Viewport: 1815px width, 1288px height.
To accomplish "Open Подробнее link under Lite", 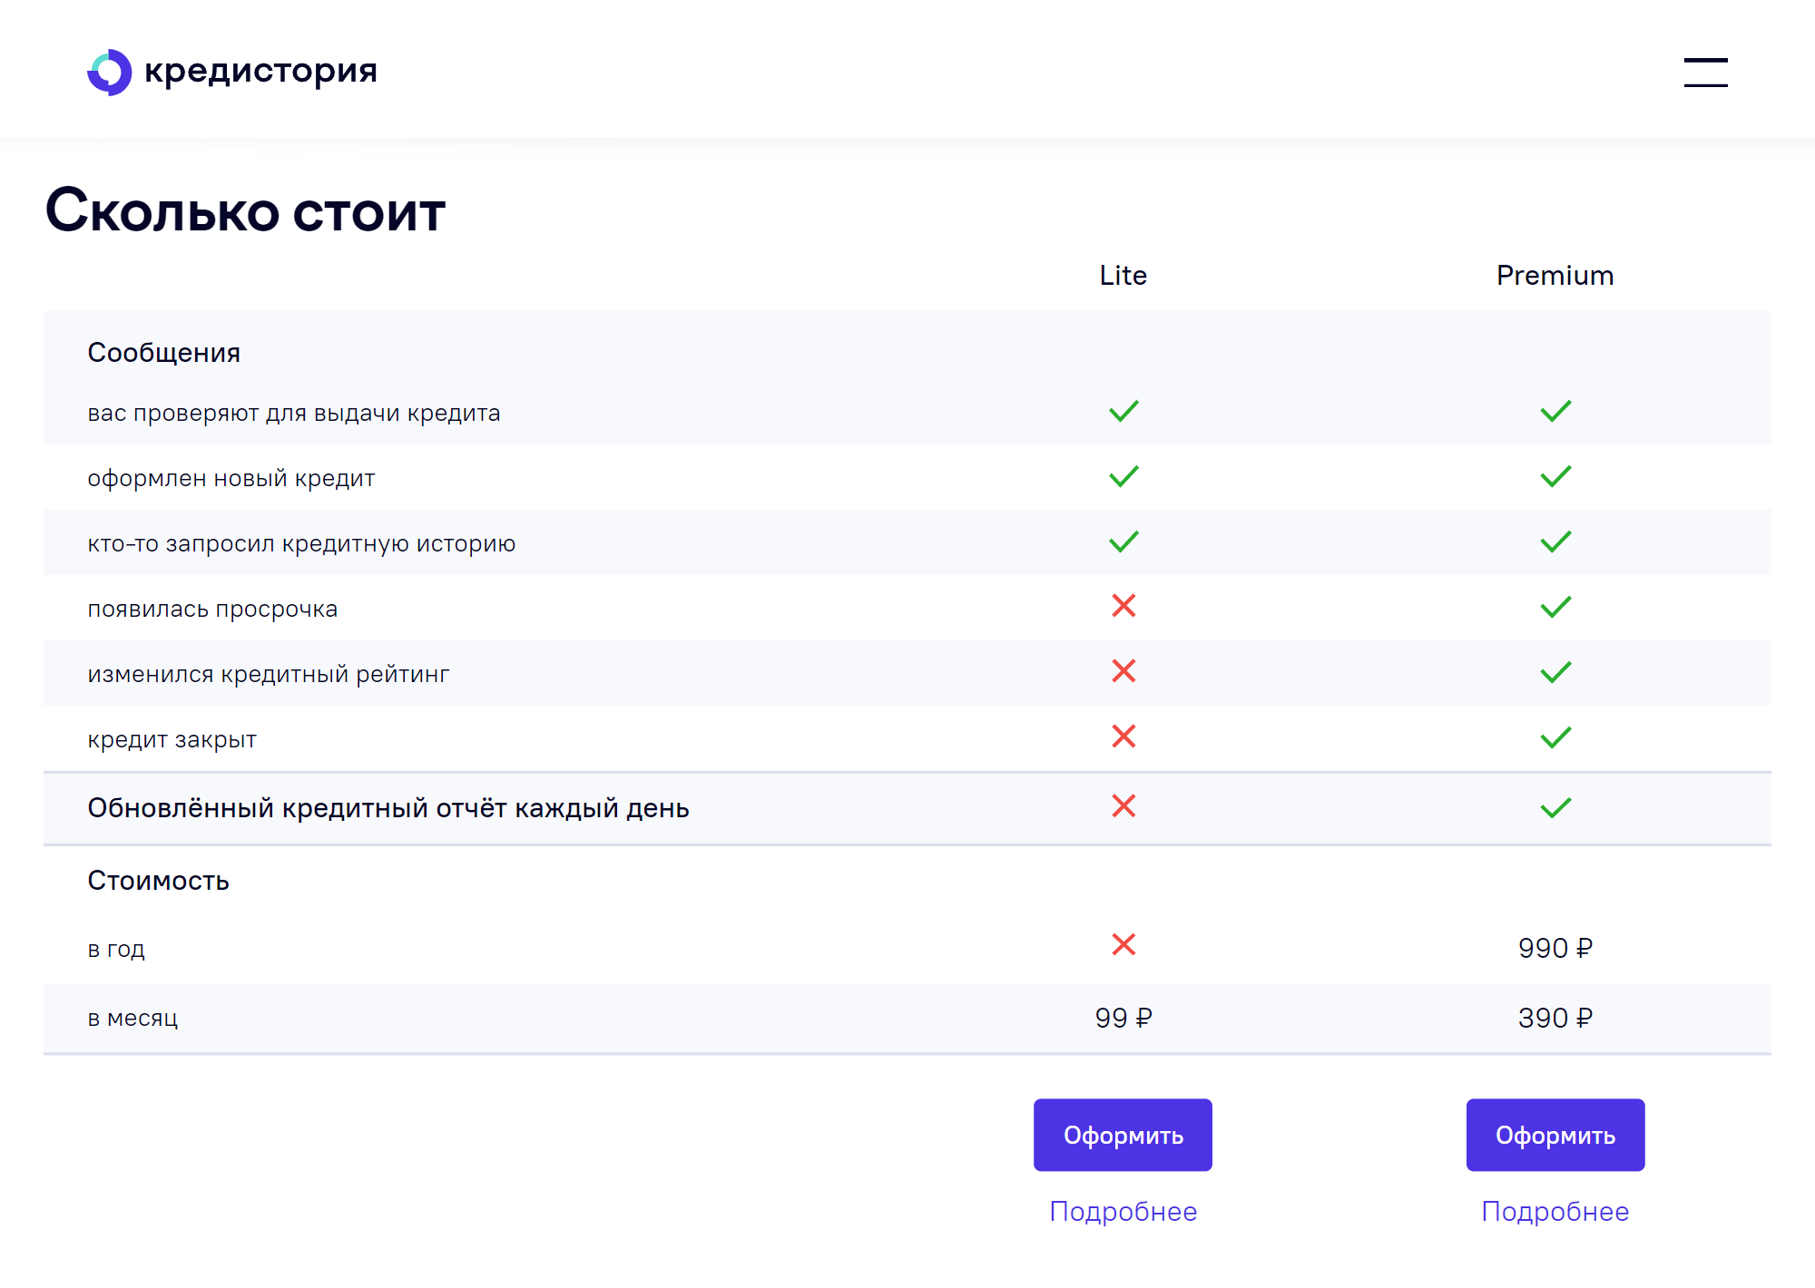I will tap(1123, 1211).
